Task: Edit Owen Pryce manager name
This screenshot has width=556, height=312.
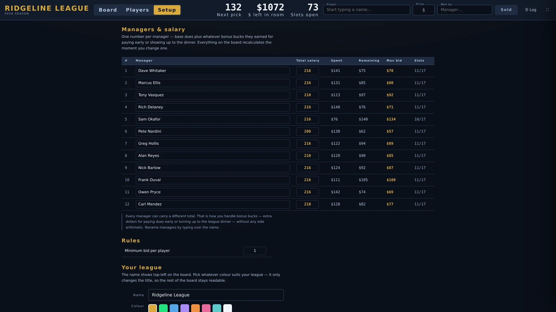Action: pyautogui.click(x=213, y=192)
